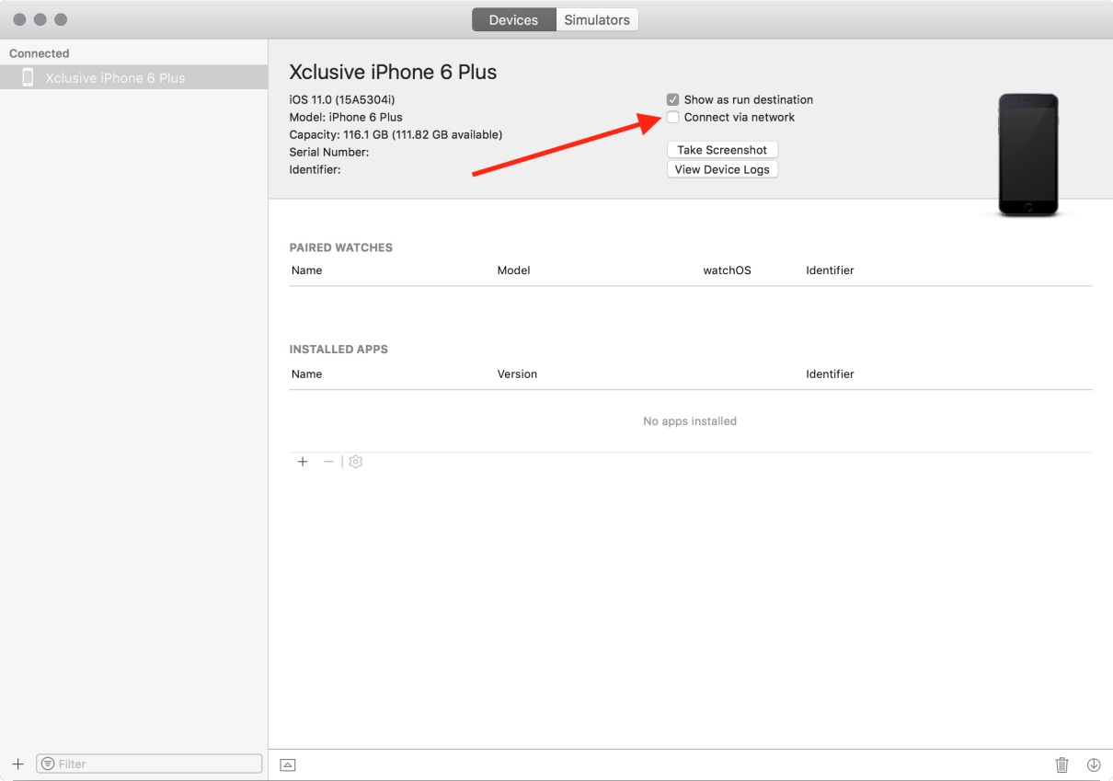Select the Devices tab
The image size is (1113, 781).
pyautogui.click(x=513, y=20)
